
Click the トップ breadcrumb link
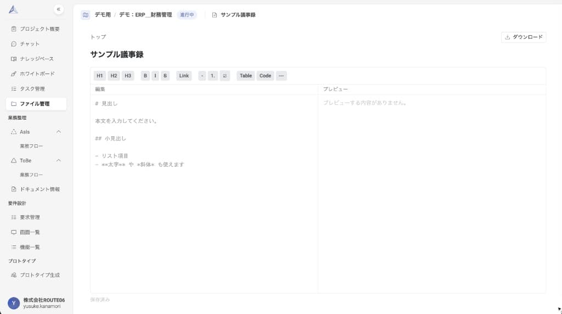coord(98,37)
